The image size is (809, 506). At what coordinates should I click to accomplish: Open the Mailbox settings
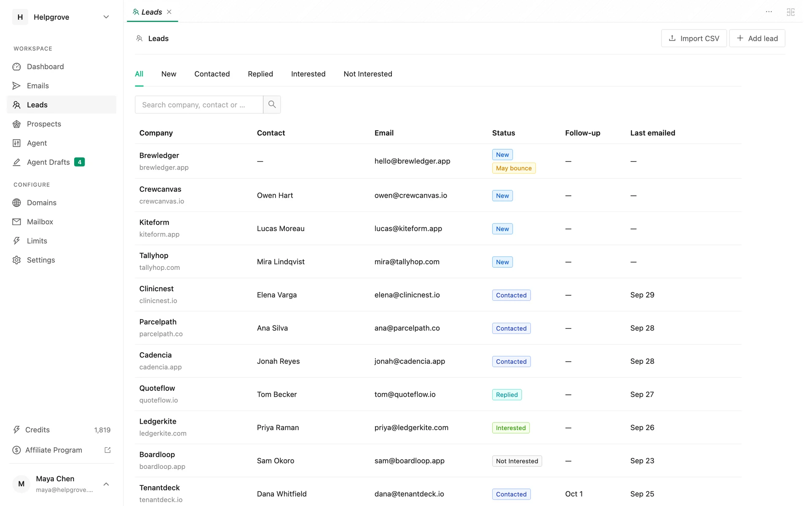(x=62, y=222)
